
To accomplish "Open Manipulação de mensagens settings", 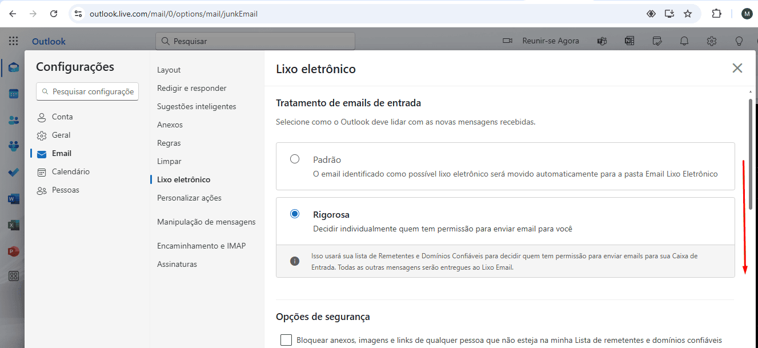I will pos(207,222).
